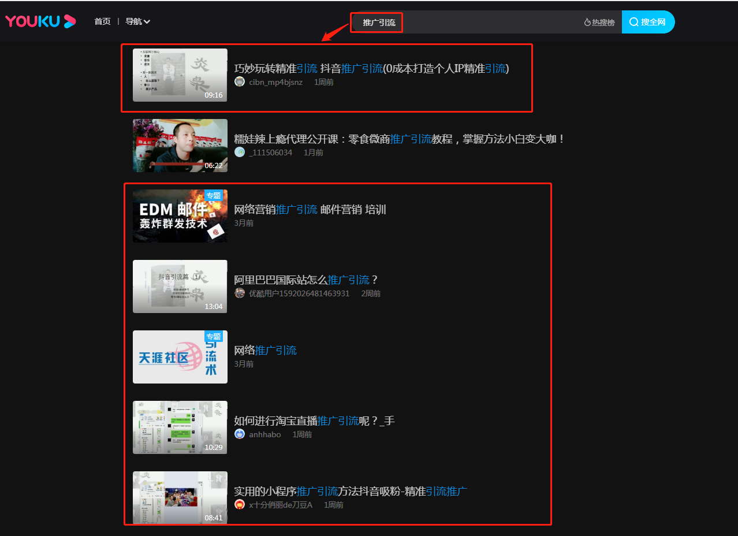
Task: Open the YOUKU logo homepage
Action: coord(40,22)
